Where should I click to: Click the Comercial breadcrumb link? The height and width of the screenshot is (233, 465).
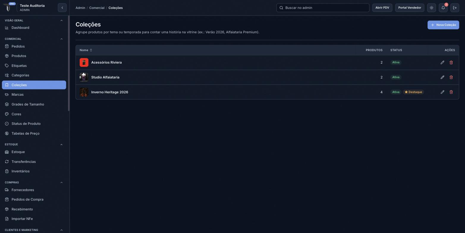(x=97, y=8)
